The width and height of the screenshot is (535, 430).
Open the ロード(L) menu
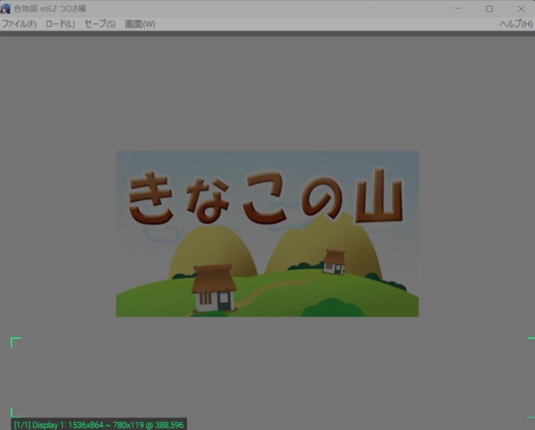coord(60,24)
